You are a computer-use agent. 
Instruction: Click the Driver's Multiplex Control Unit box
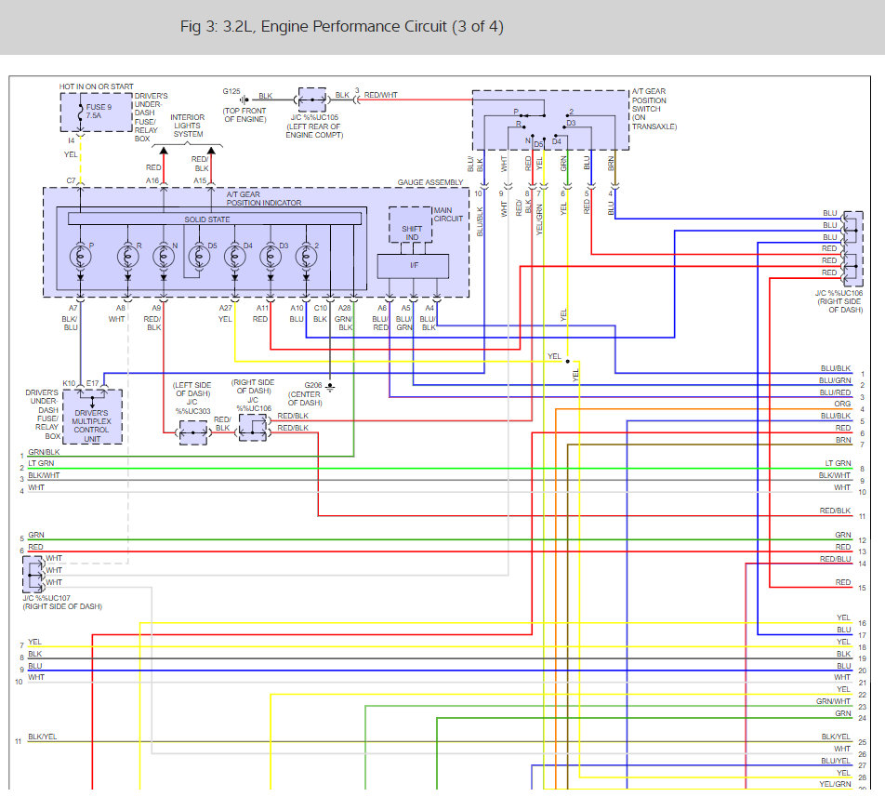(x=93, y=418)
